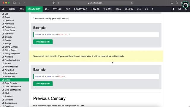Open the R tutorial tab
190x107 pixels.
tap(152, 9)
